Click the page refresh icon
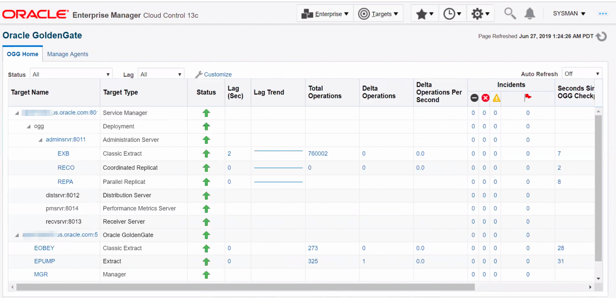 [x=601, y=36]
